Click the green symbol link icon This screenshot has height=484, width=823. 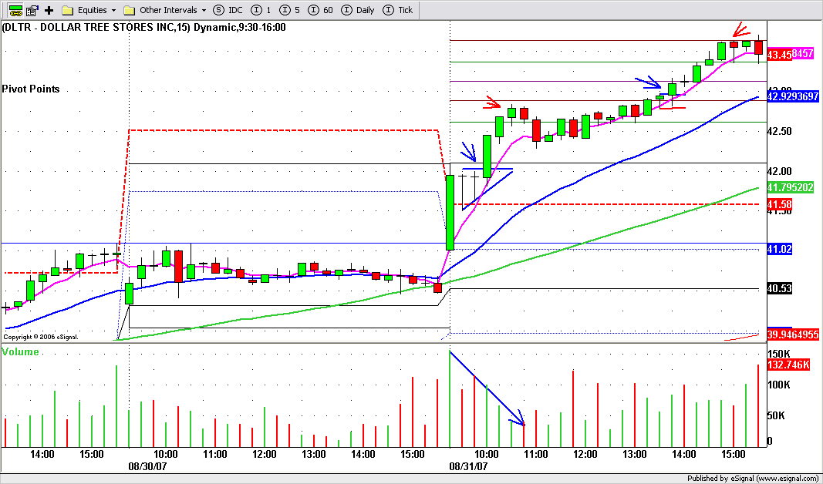click(x=15, y=10)
